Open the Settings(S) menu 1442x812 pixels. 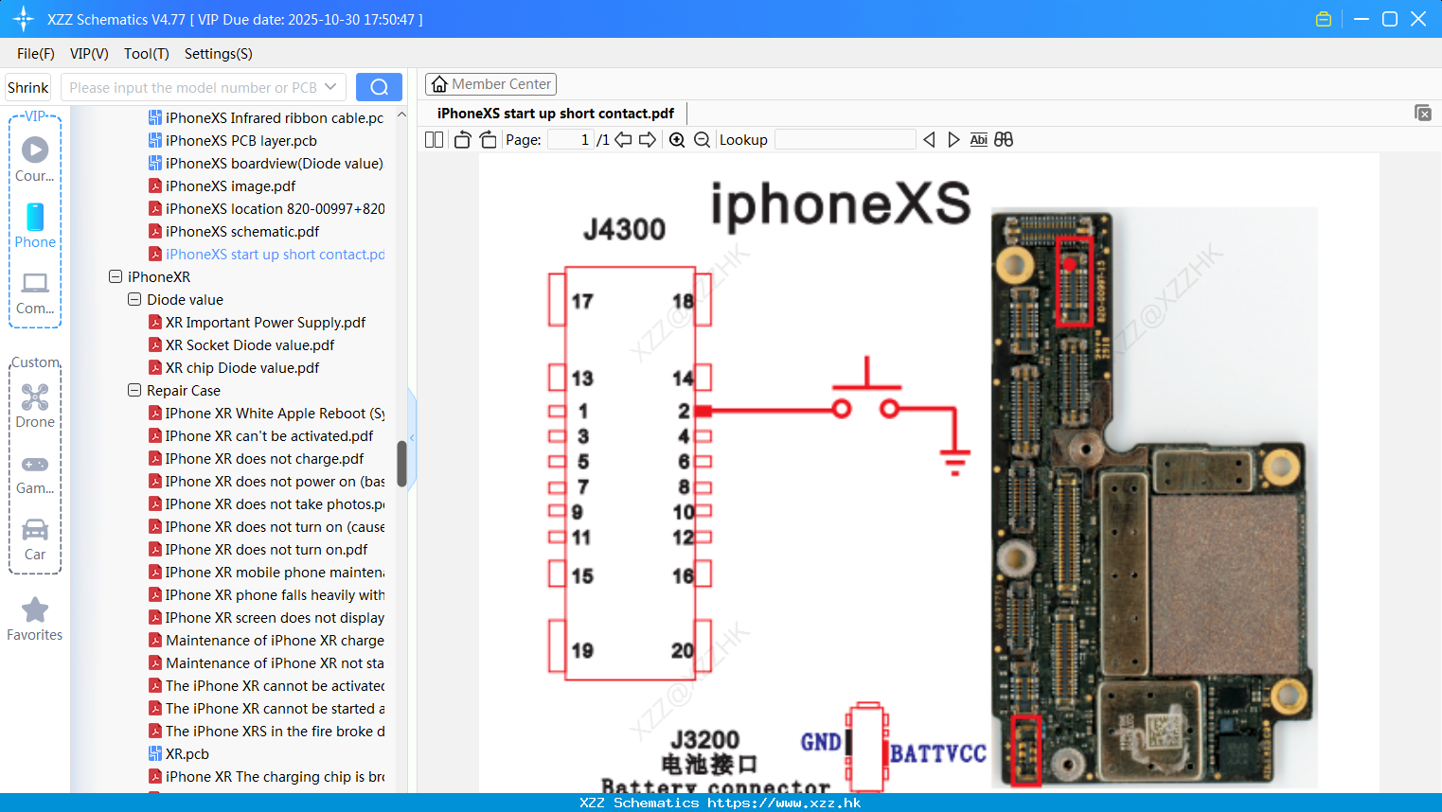coord(219,54)
